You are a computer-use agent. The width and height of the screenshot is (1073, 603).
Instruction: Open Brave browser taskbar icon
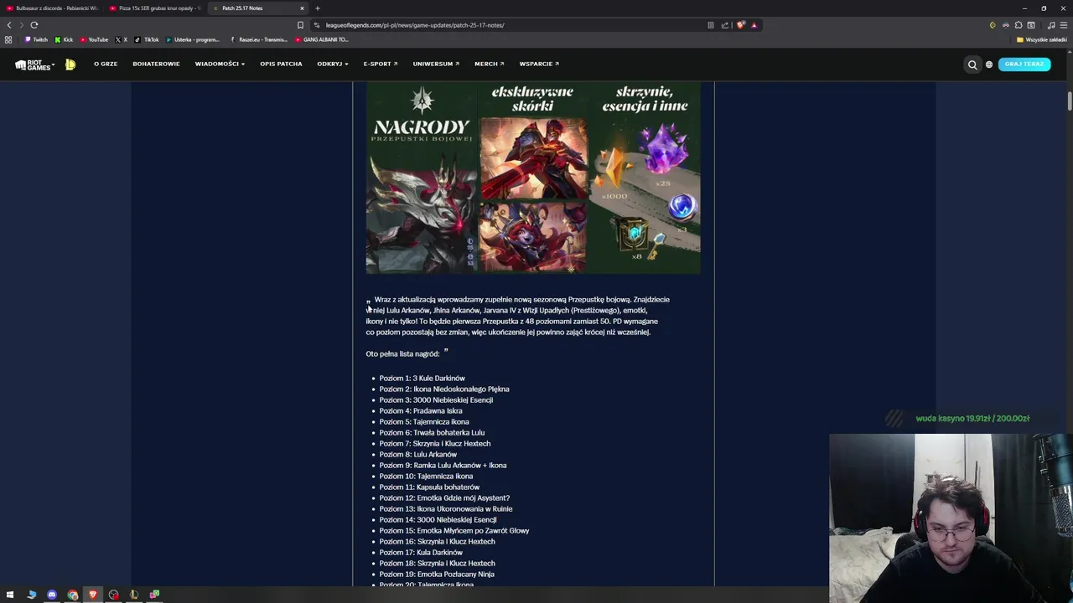point(93,595)
